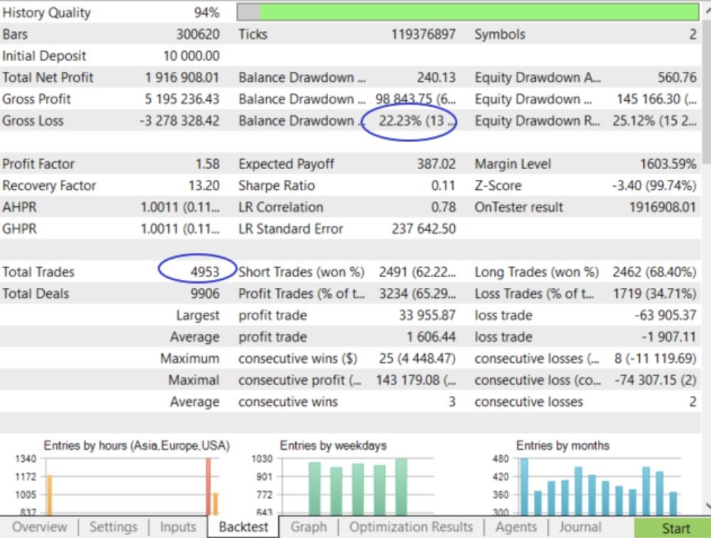Select the Gross Loss value -3 278 328.42
This screenshot has height=538, width=711.
coord(179,121)
